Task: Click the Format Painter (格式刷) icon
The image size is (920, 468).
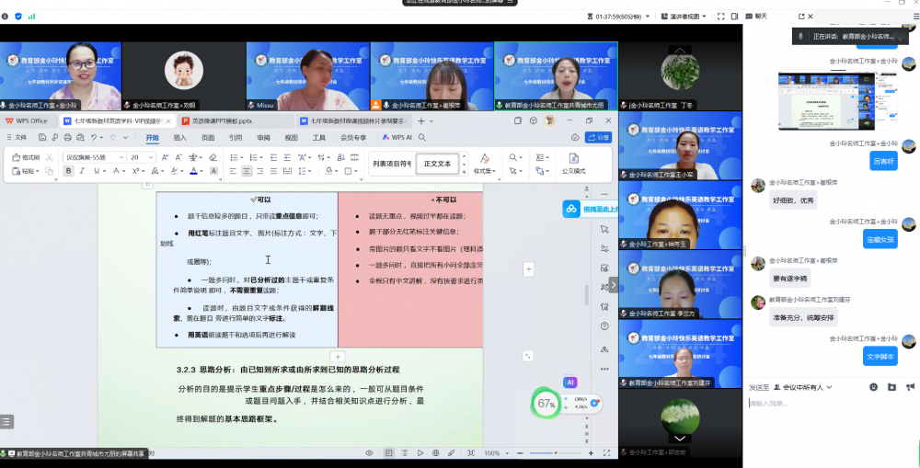Action: click(x=26, y=157)
